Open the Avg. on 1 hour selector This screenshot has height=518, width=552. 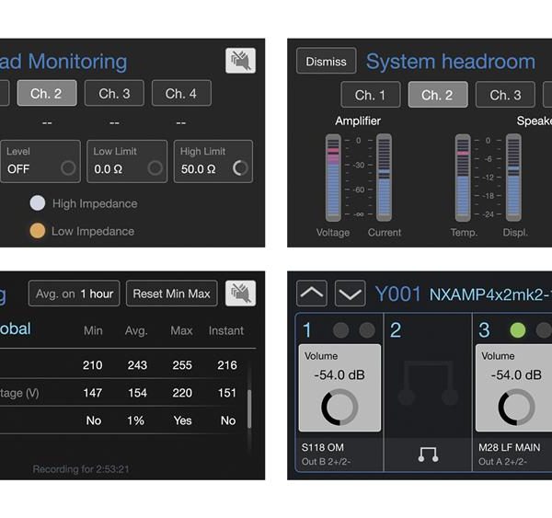point(75,294)
